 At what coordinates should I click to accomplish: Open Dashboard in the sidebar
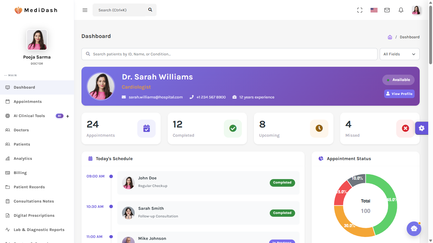click(x=37, y=87)
